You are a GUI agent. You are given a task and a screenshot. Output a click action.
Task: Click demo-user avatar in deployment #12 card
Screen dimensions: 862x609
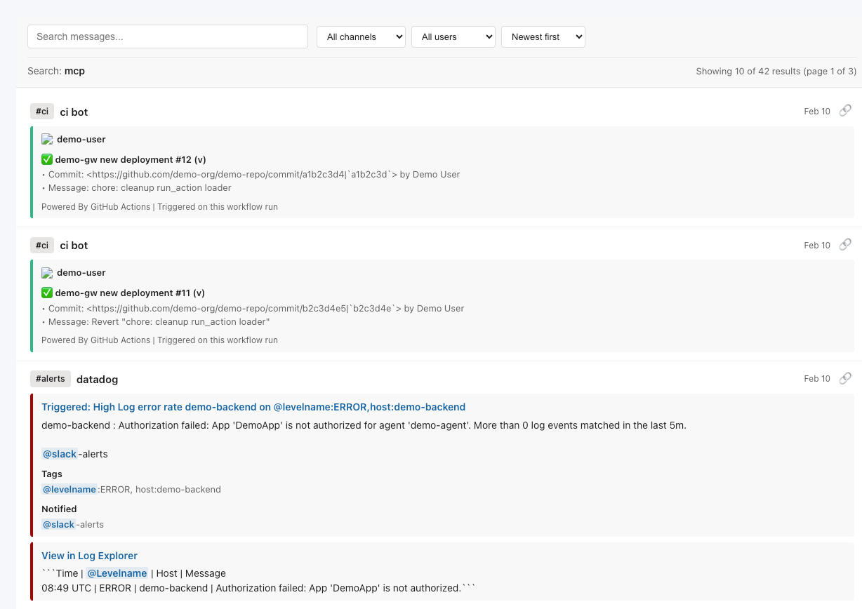click(x=47, y=139)
